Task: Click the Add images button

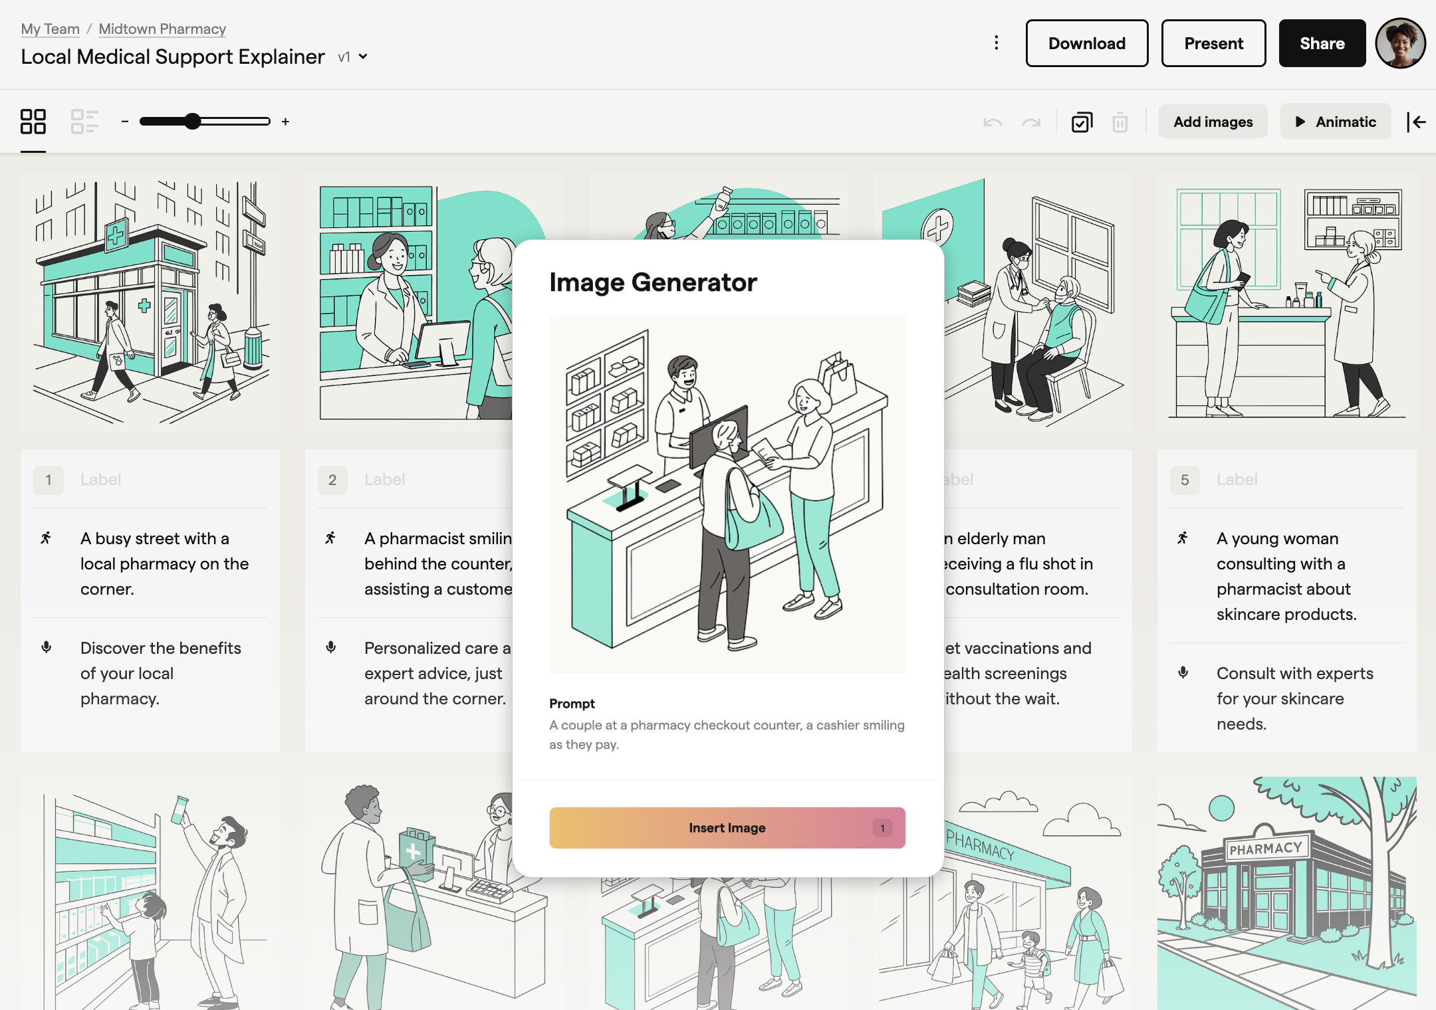Action: pyautogui.click(x=1213, y=122)
